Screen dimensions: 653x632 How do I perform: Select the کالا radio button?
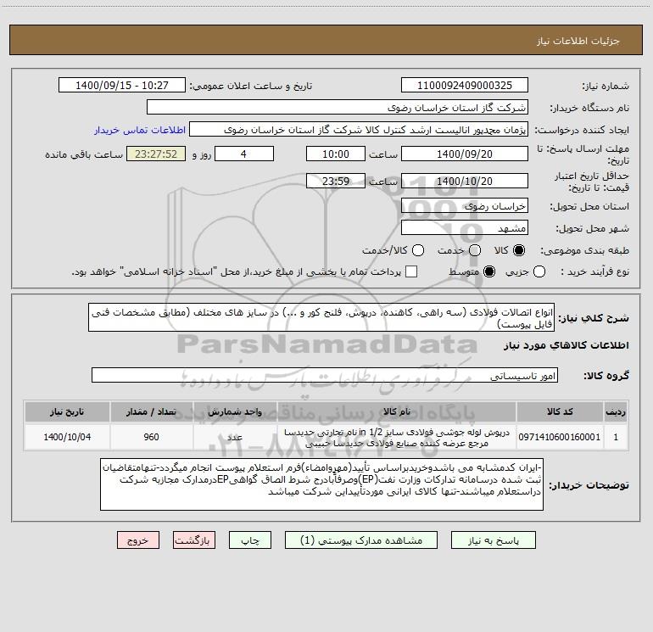point(519,250)
